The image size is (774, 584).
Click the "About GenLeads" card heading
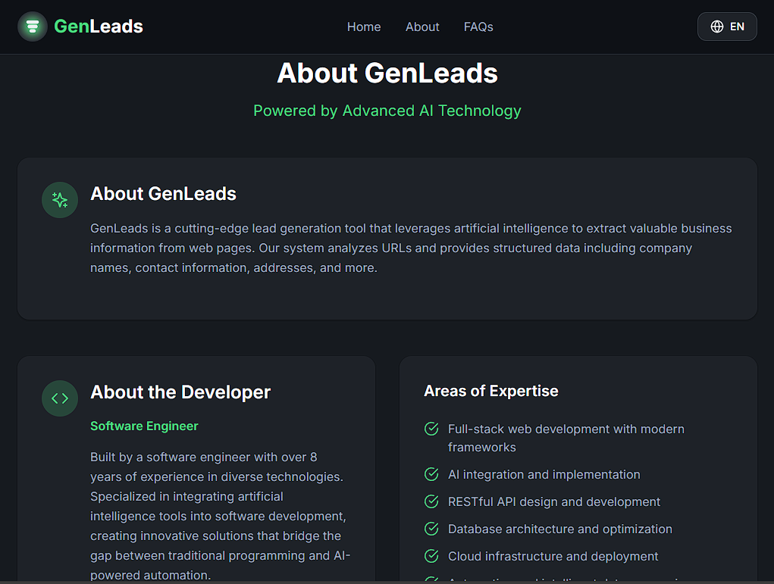(164, 193)
